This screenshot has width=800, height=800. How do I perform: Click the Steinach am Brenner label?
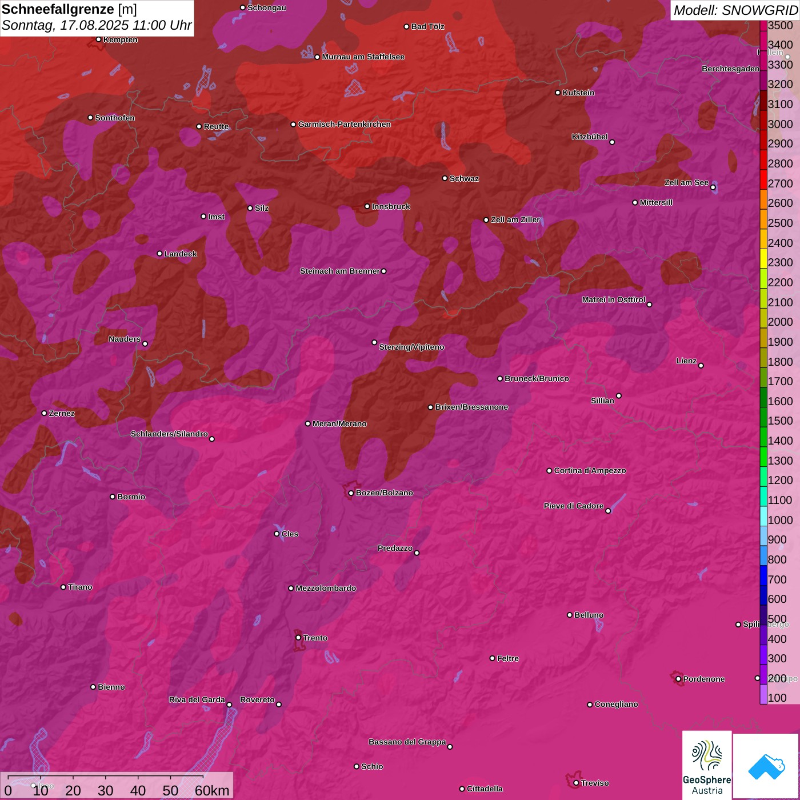[340, 271]
